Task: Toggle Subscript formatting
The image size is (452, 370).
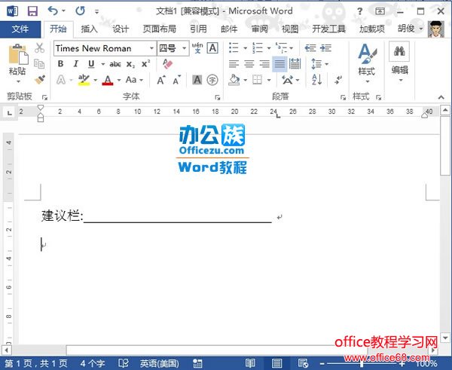Action: [x=130, y=64]
